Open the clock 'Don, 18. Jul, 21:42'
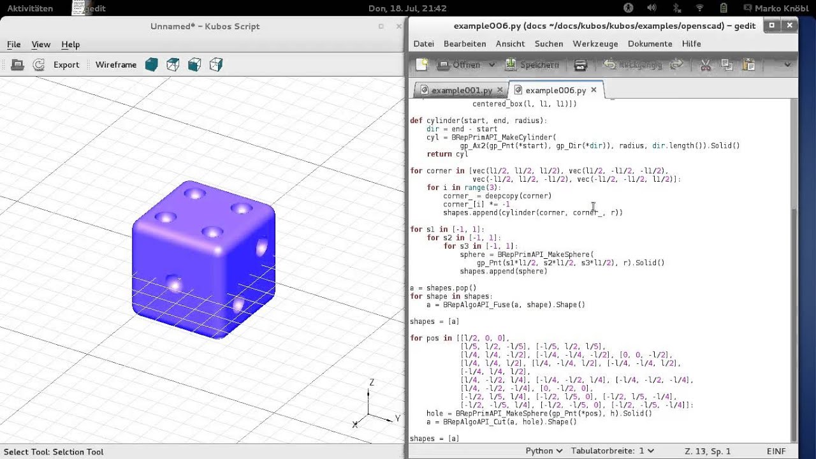Viewport: 816px width, 459px height. (x=407, y=8)
